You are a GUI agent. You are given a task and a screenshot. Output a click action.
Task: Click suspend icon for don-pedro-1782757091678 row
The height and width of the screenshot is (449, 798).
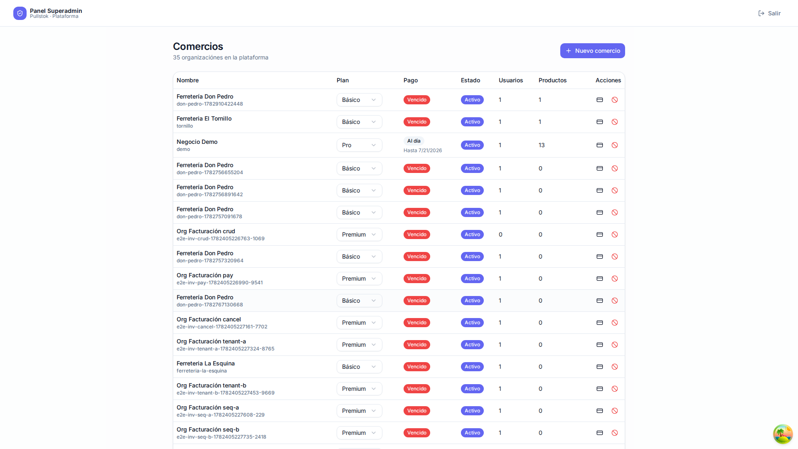coord(615,212)
